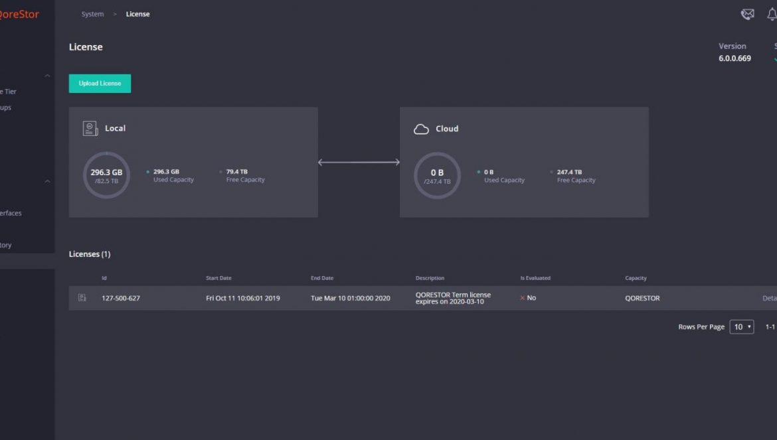Click the Local capacity ring gauge

pos(106,175)
